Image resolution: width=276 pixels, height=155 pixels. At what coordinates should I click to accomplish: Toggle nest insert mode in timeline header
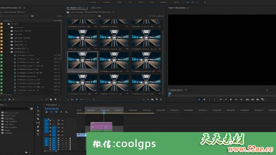(46, 112)
